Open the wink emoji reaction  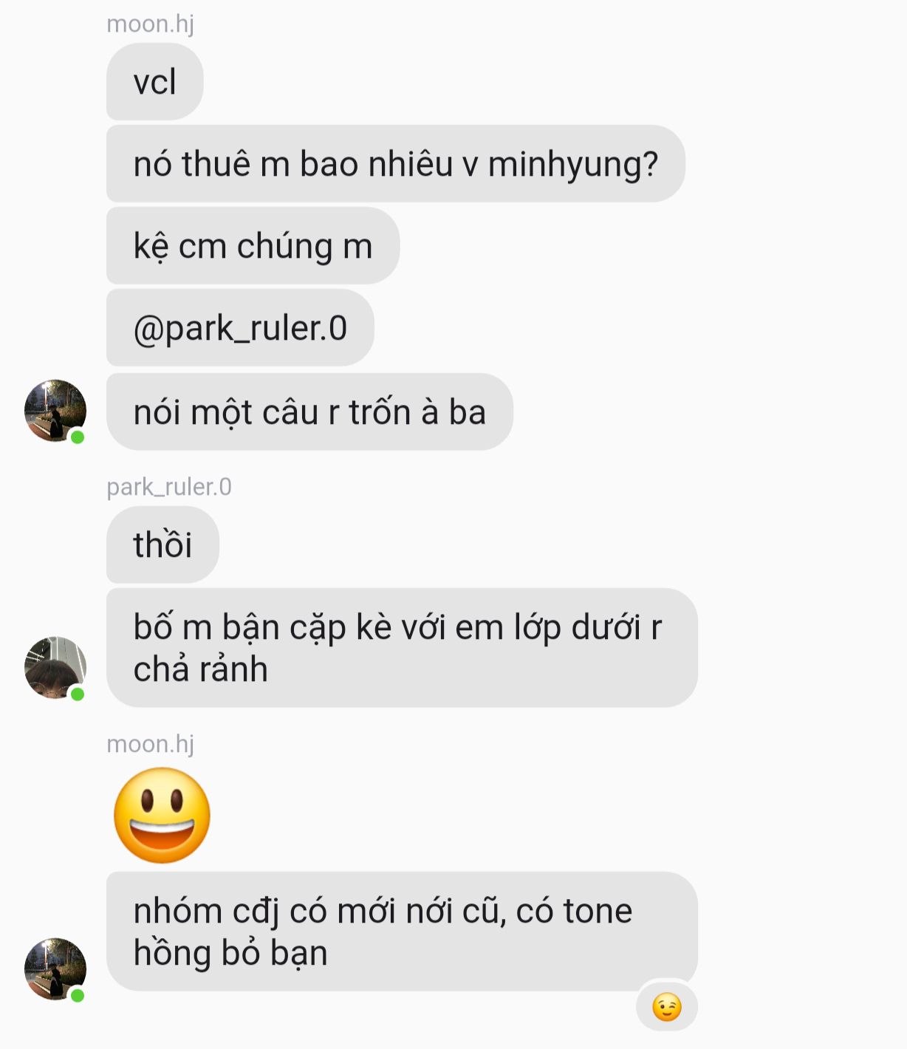coord(667,1007)
